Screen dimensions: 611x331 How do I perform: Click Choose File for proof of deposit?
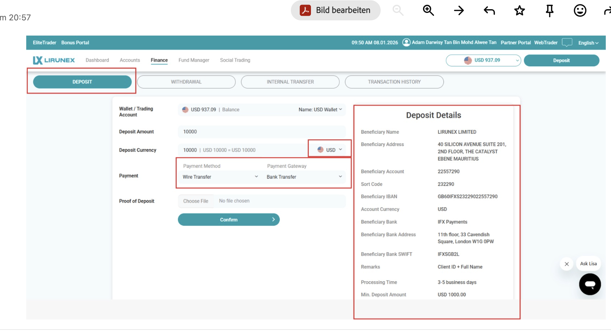point(196,201)
